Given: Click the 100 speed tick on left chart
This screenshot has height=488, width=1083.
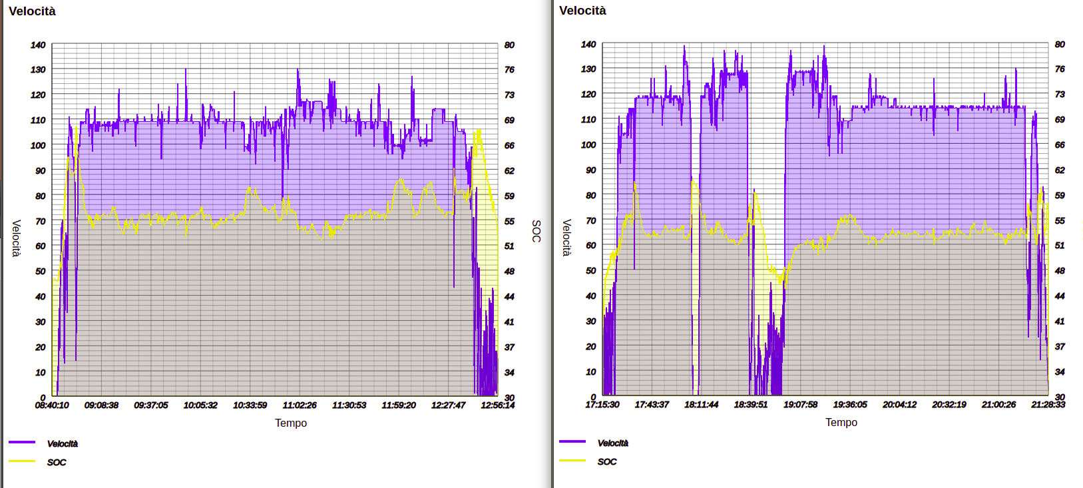Looking at the screenshot, I should pos(38,145).
